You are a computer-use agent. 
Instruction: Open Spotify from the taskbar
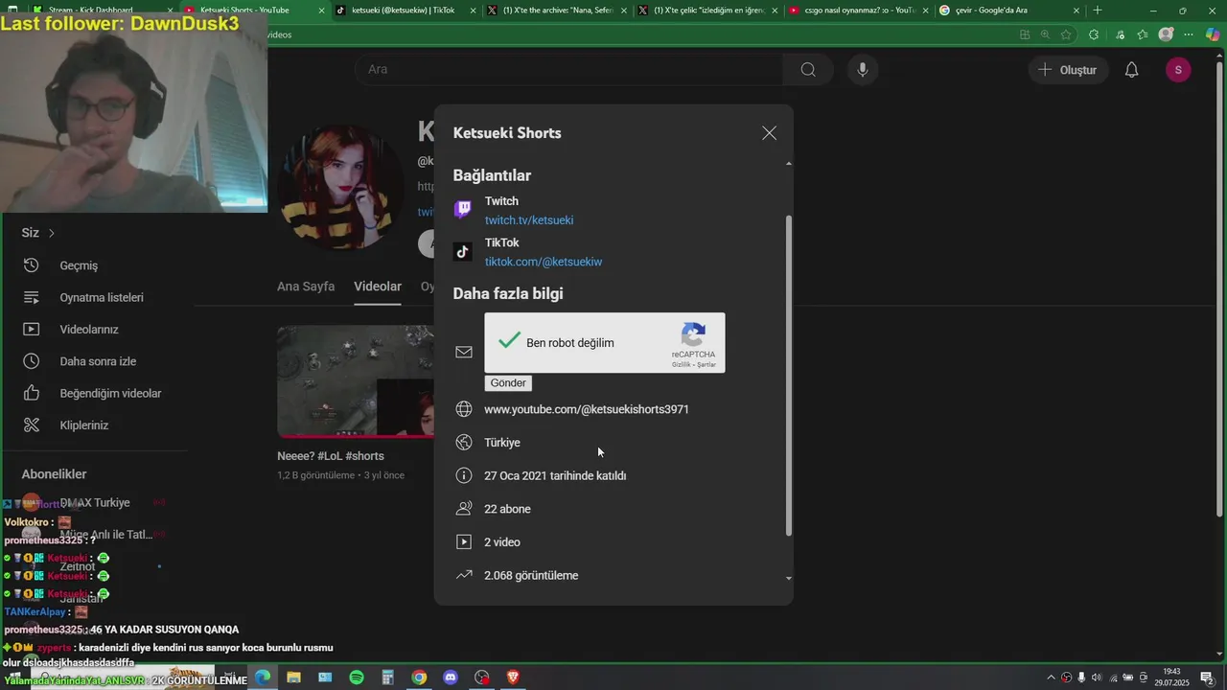(357, 678)
